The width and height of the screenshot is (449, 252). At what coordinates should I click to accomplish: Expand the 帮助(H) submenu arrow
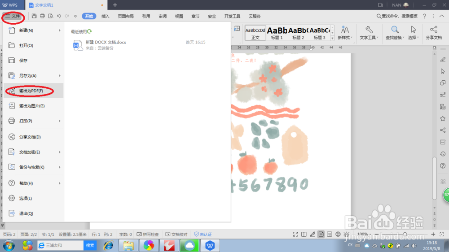[60, 183]
